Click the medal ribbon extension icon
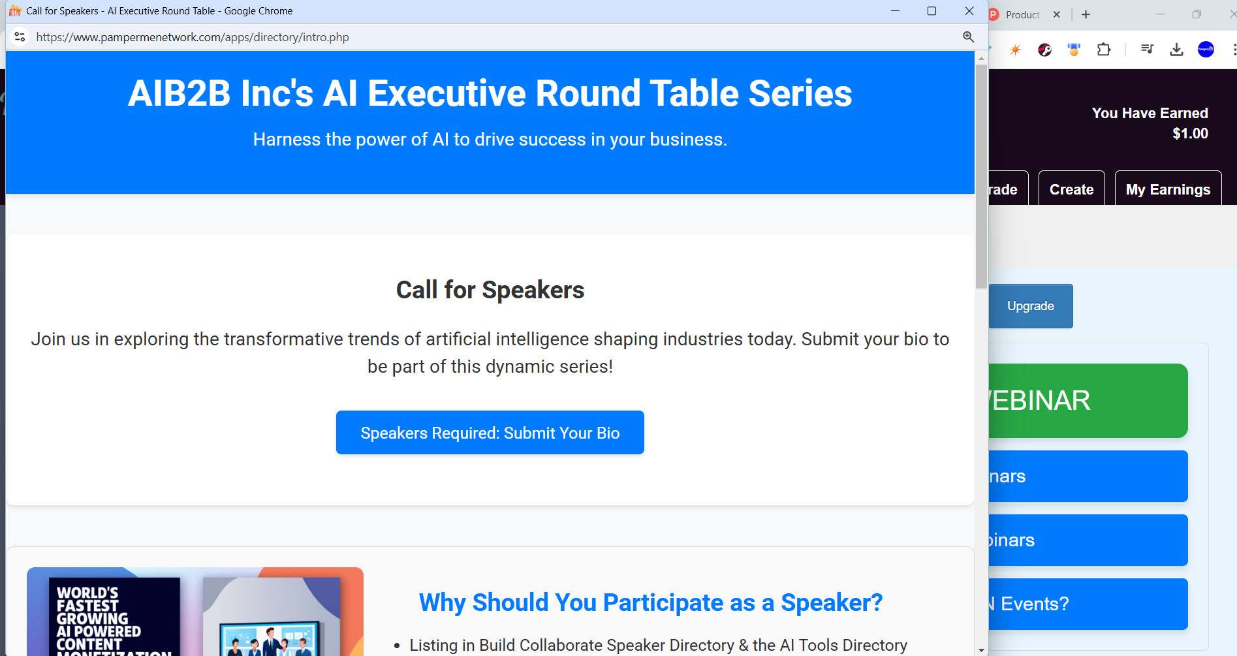This screenshot has width=1237, height=656. [1074, 50]
